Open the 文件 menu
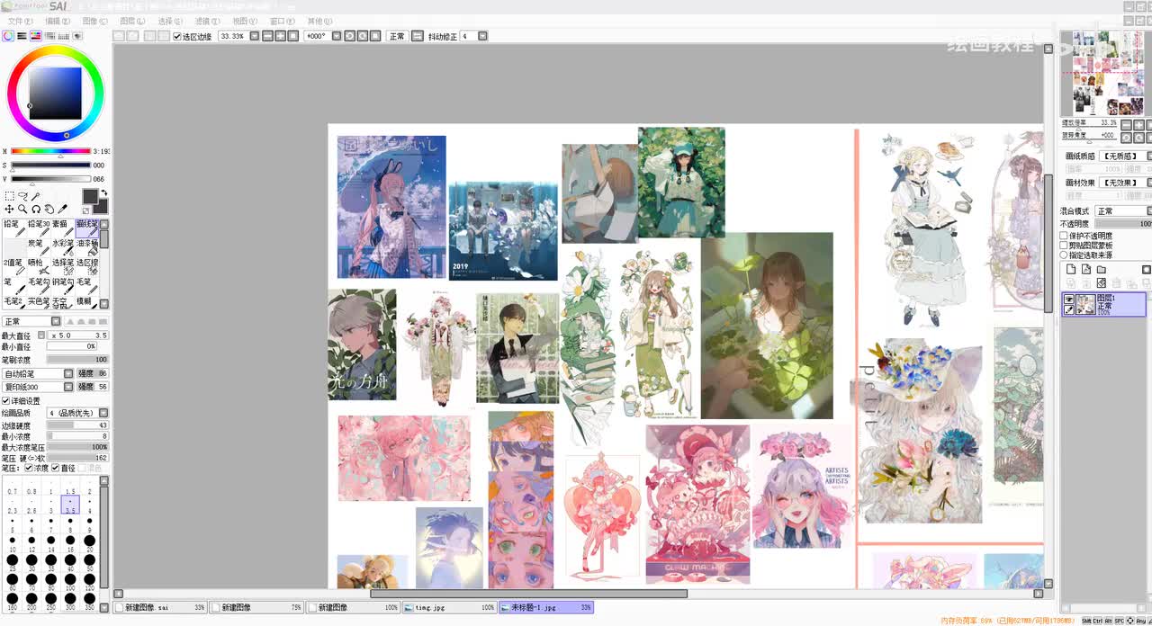The height and width of the screenshot is (626, 1152). [20, 21]
